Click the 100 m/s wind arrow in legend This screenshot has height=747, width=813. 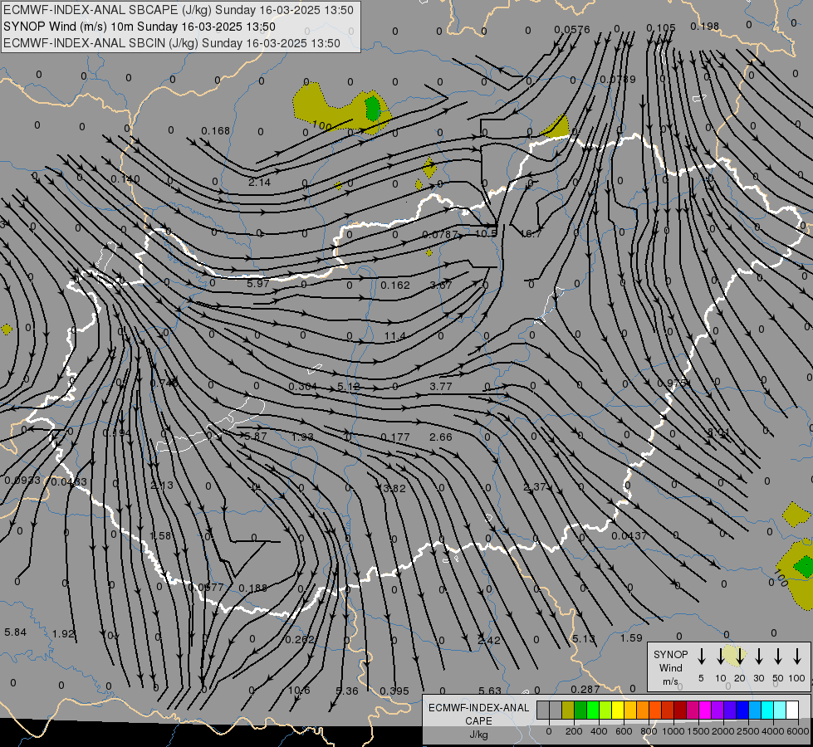tap(797, 657)
